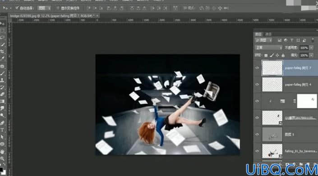Select the Ellipse shape tool
The image size is (318, 176).
2,144
